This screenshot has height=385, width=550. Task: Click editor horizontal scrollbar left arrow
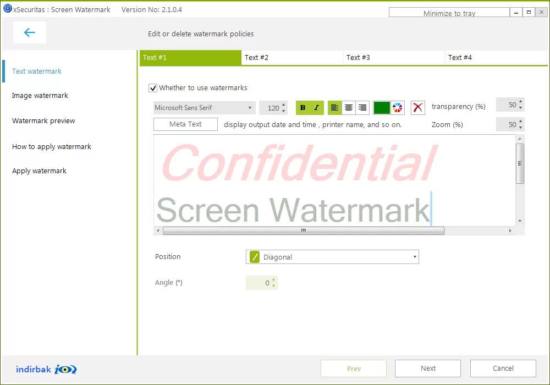point(158,230)
